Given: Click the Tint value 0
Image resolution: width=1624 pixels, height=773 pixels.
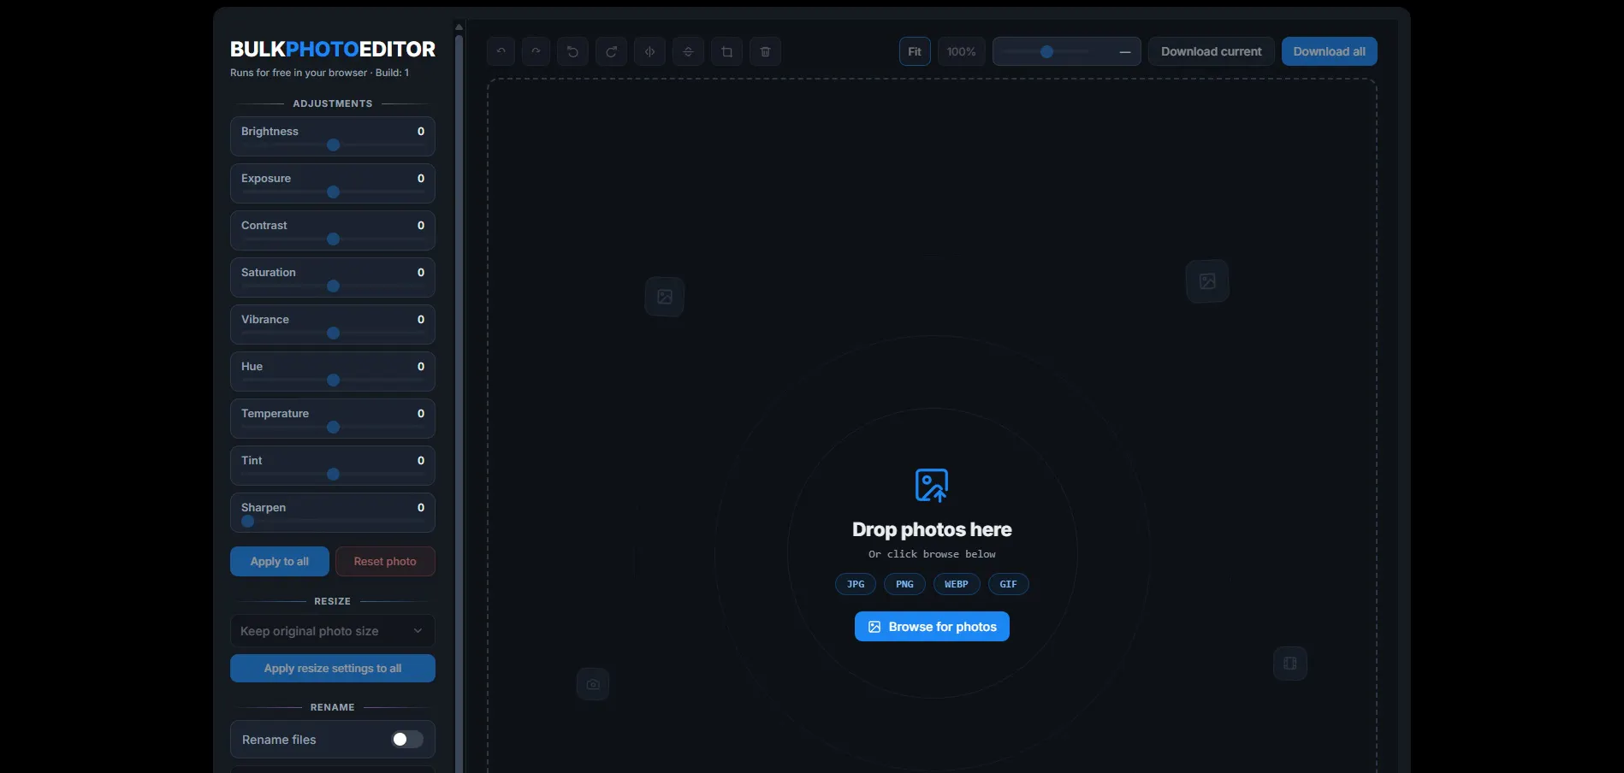Looking at the screenshot, I should (x=421, y=461).
